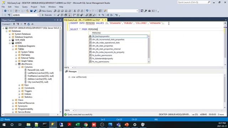Click the Comment out selected lines icon
Screen dimensions: 228x128
[99, 15]
